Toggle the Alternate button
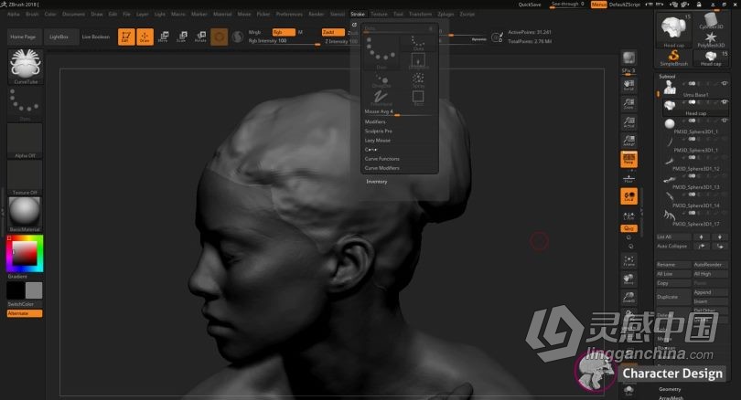741x400 pixels. coord(25,313)
